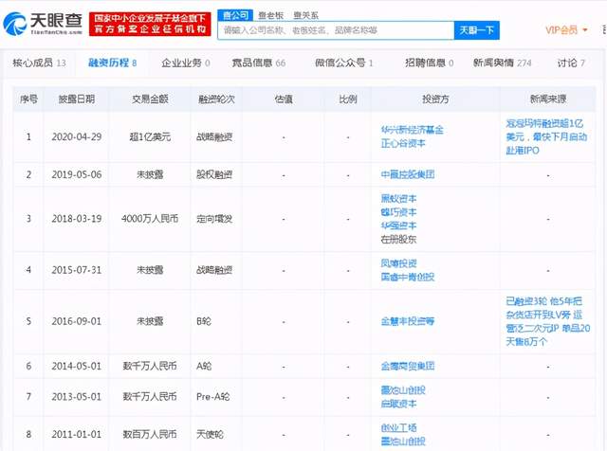
Task: Click the 中国控股集团 investor link
Action: pyautogui.click(x=407, y=174)
